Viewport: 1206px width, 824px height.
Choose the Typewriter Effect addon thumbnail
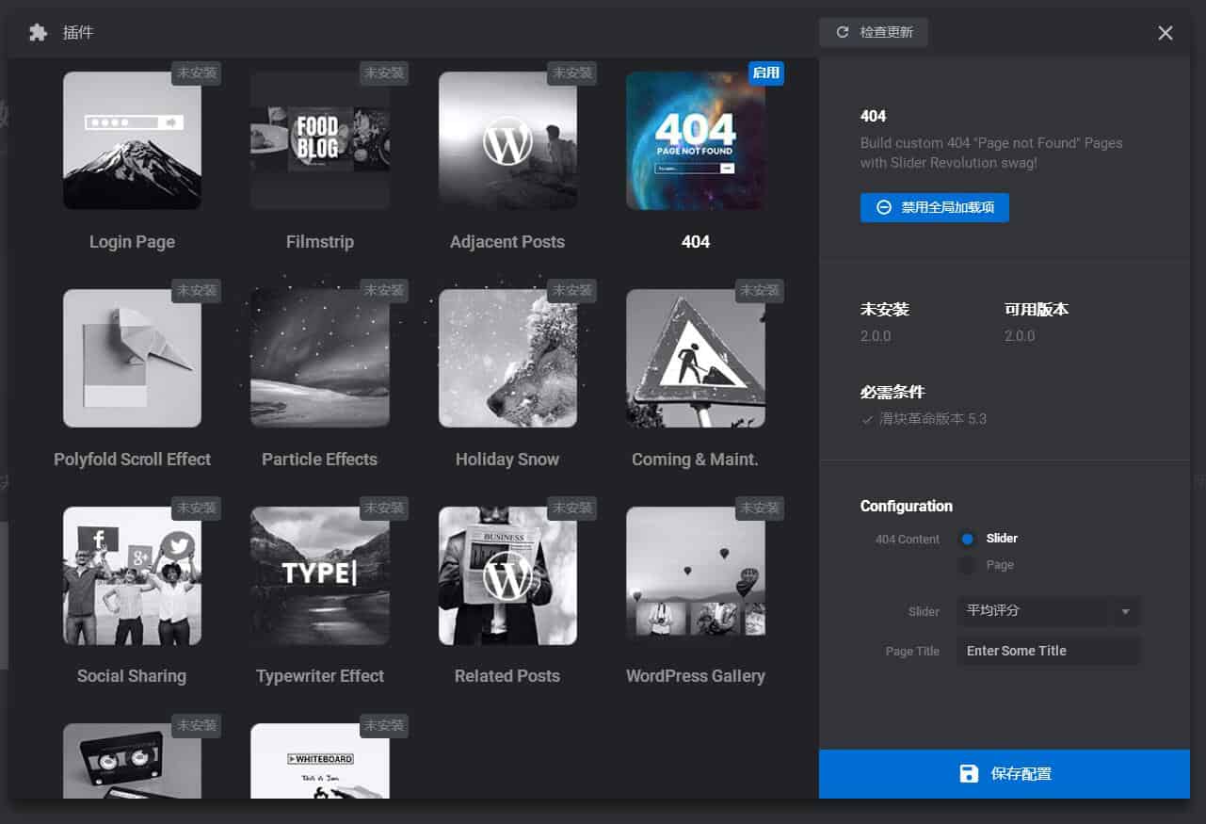(320, 575)
